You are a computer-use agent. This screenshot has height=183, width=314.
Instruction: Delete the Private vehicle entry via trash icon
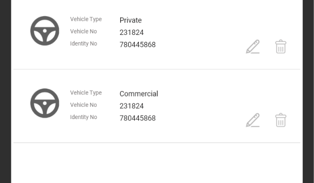click(x=281, y=47)
